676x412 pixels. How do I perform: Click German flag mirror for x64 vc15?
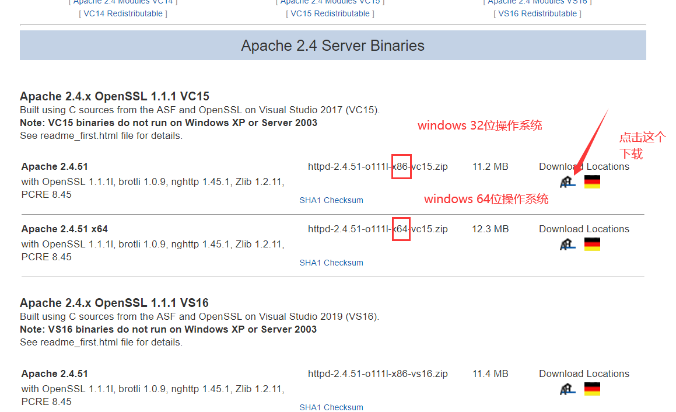tap(592, 244)
